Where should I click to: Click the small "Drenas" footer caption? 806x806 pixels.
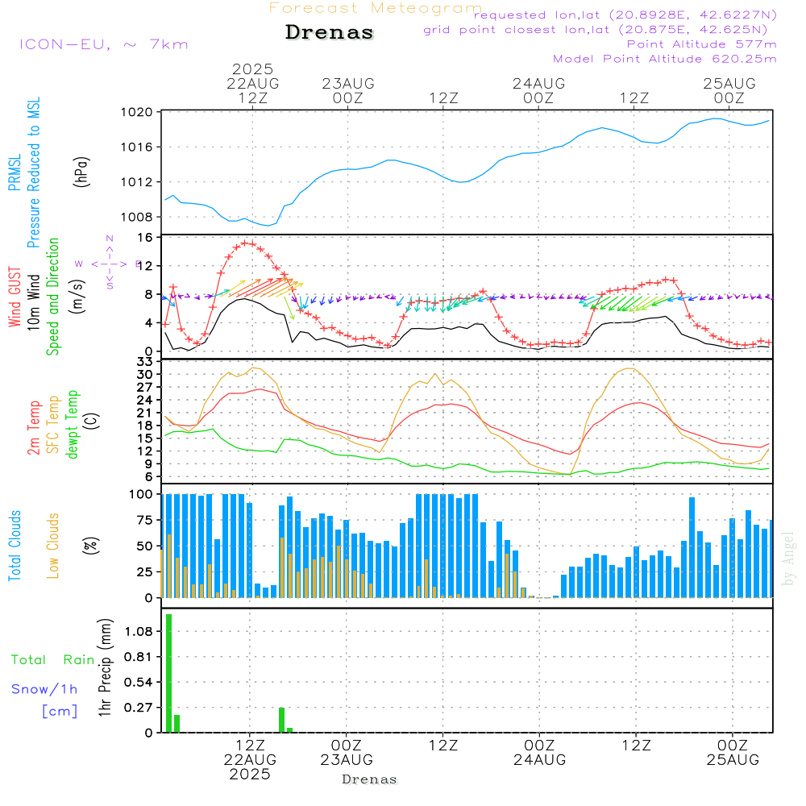click(370, 779)
